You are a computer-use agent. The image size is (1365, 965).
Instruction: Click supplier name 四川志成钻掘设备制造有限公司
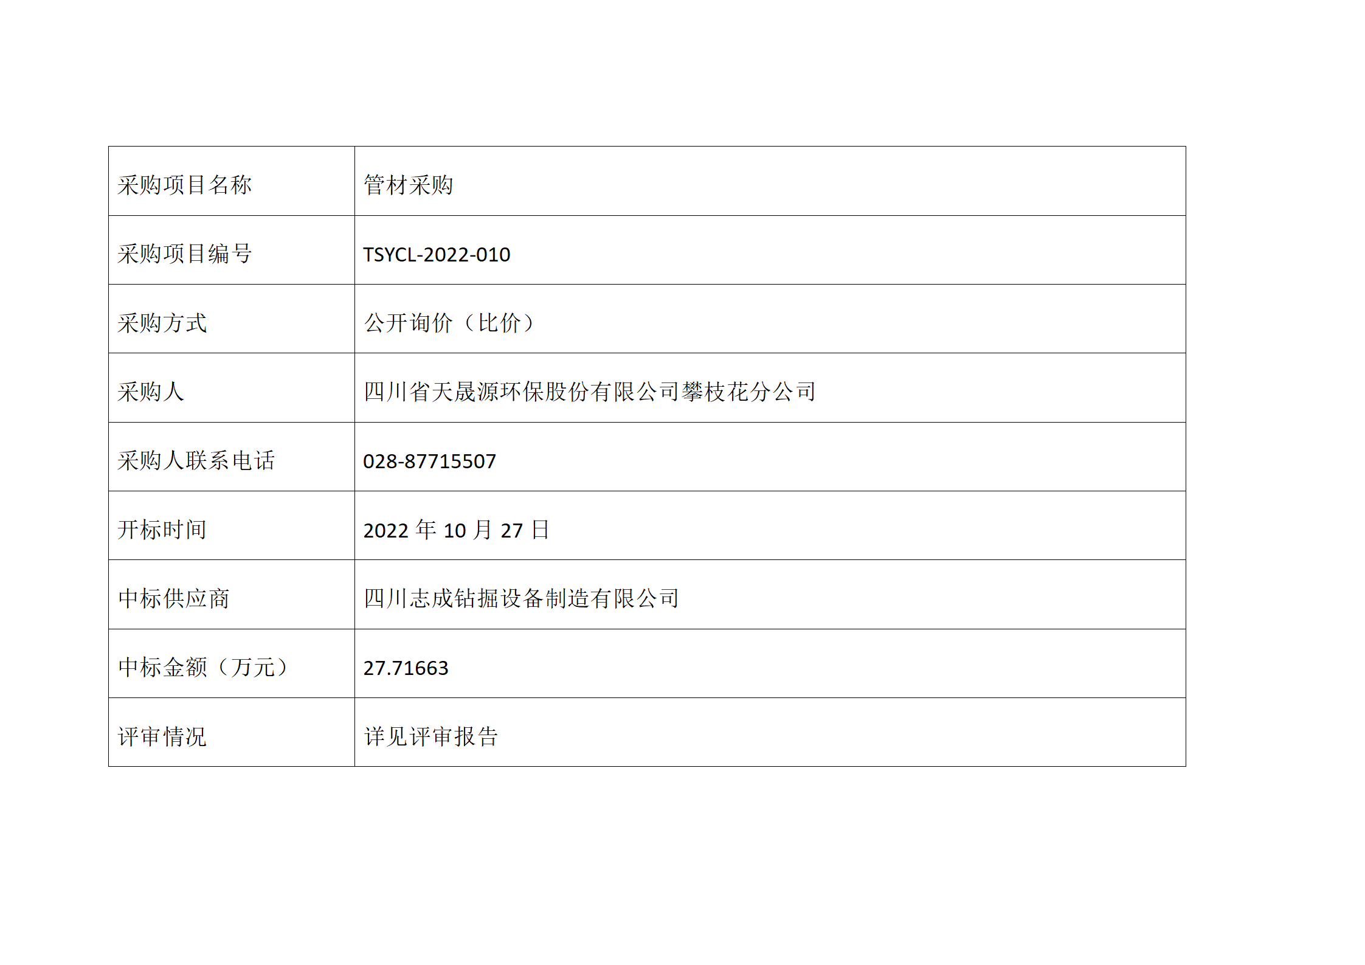tap(521, 599)
